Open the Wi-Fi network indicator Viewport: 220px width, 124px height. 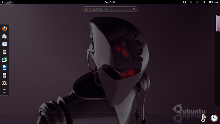click(x=197, y=2)
